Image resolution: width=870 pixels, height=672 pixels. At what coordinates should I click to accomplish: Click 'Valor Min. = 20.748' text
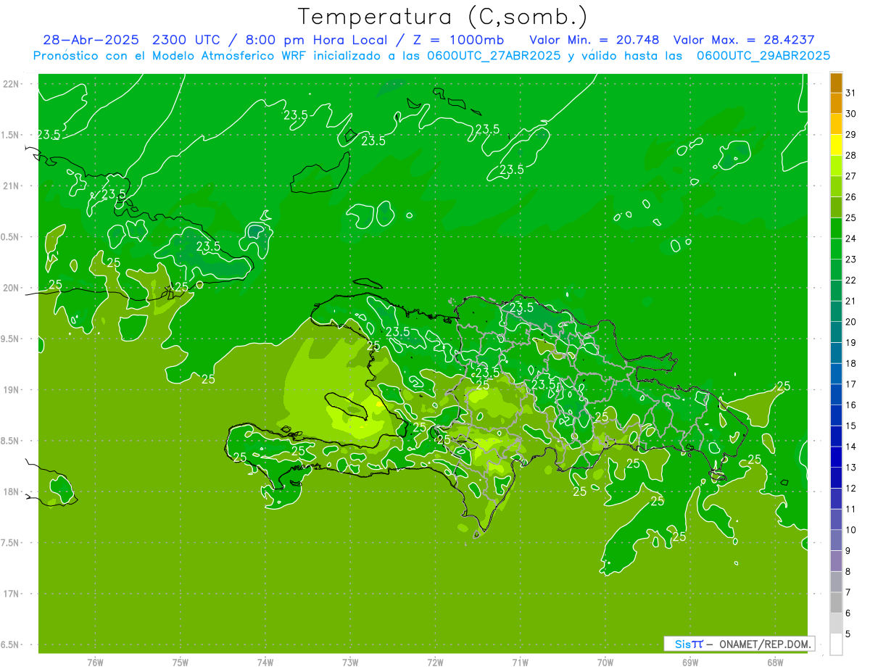coord(594,39)
